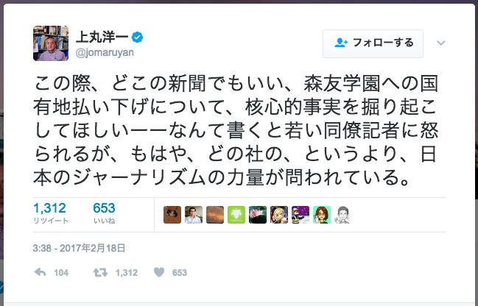Viewport: 478px width, 306px height.
Task: Click the blue verified badge
Action: tap(137, 37)
